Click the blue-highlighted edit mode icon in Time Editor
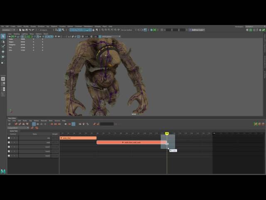The width and height of the screenshot is (266, 200). coord(34,124)
